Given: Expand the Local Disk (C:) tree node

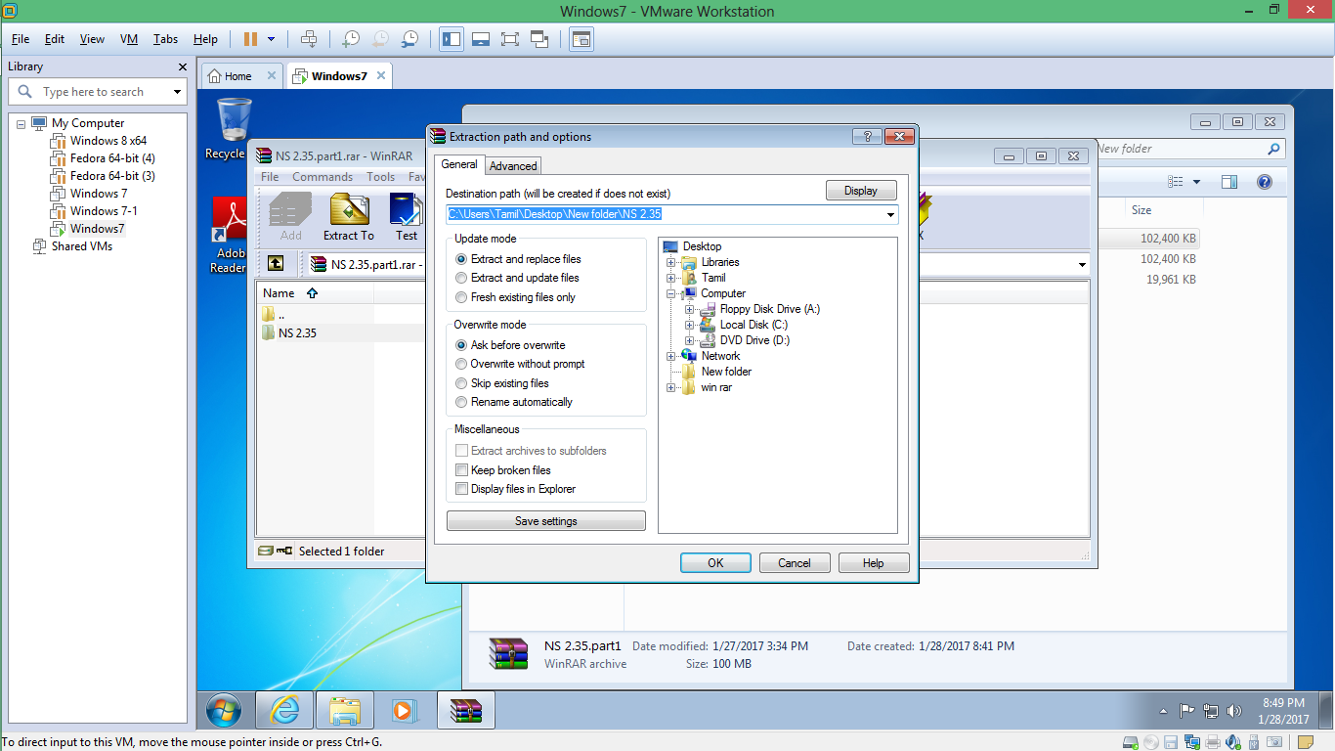Looking at the screenshot, I should 689,324.
